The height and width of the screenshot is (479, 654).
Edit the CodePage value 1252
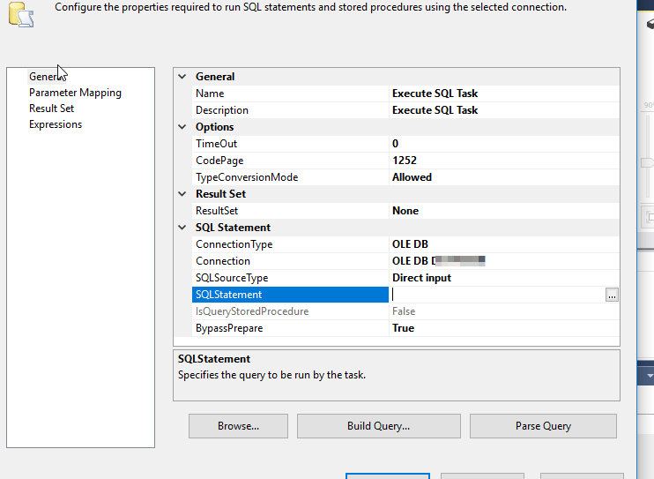tap(504, 161)
